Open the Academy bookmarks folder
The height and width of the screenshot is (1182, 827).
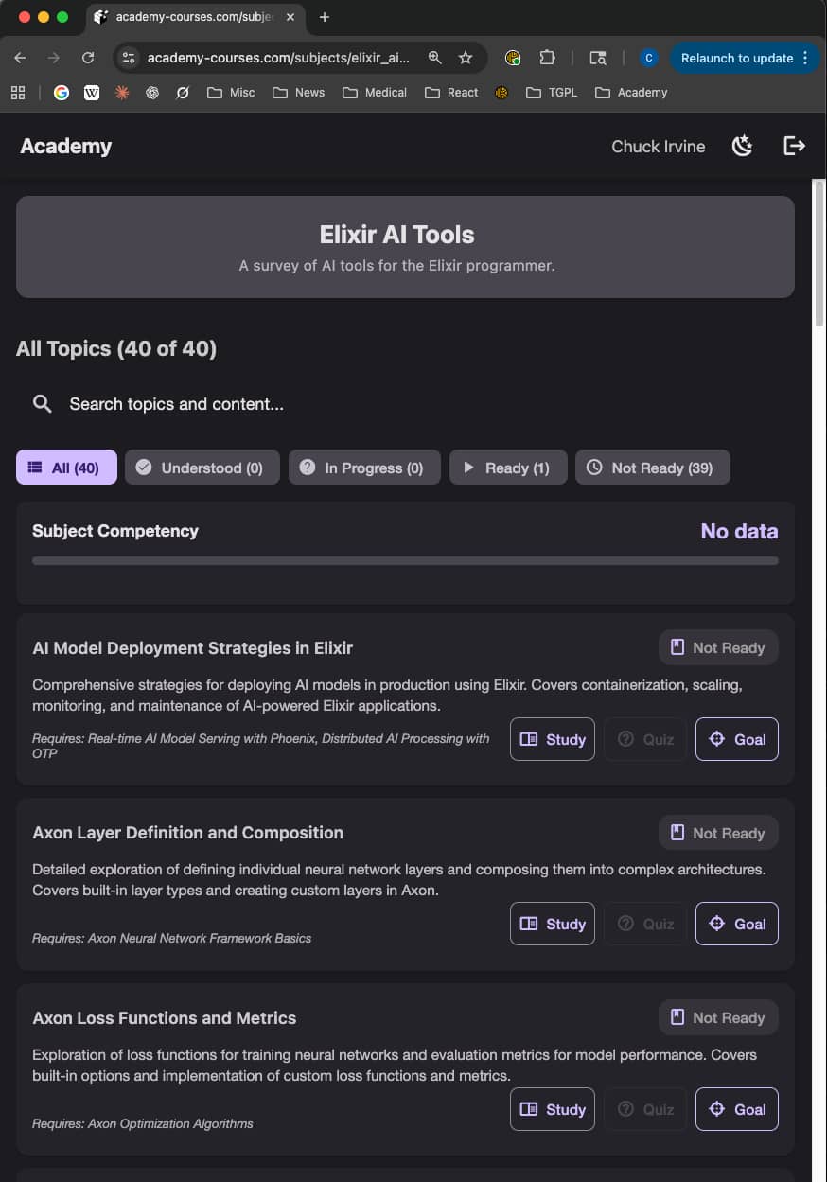coord(631,93)
